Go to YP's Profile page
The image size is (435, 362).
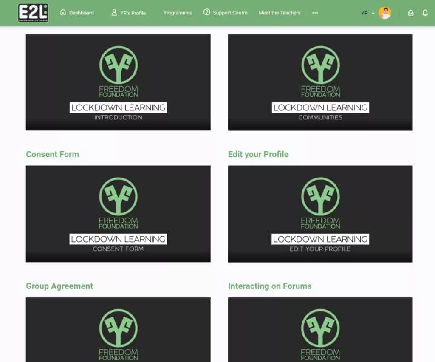click(133, 13)
